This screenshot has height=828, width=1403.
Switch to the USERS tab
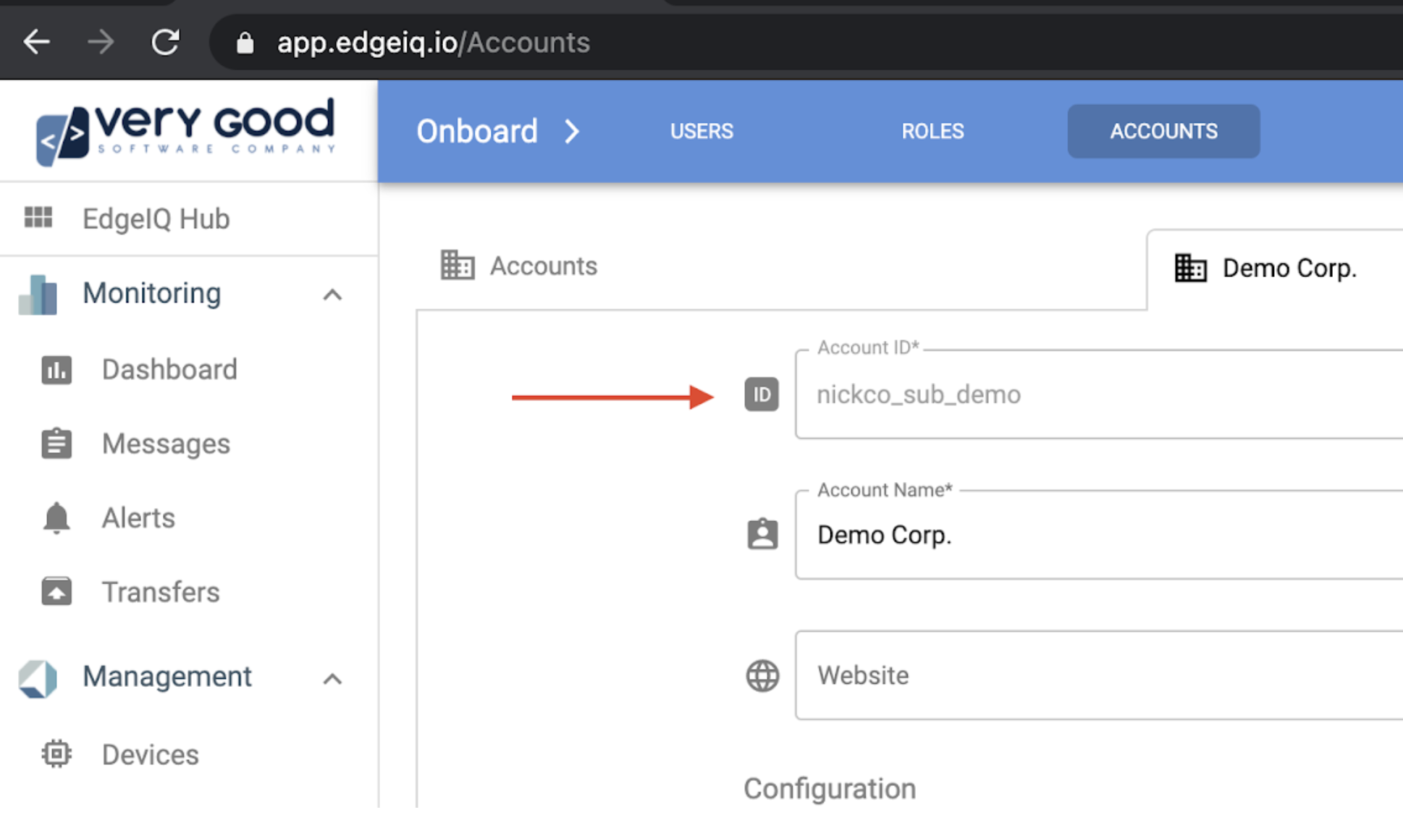coord(701,132)
